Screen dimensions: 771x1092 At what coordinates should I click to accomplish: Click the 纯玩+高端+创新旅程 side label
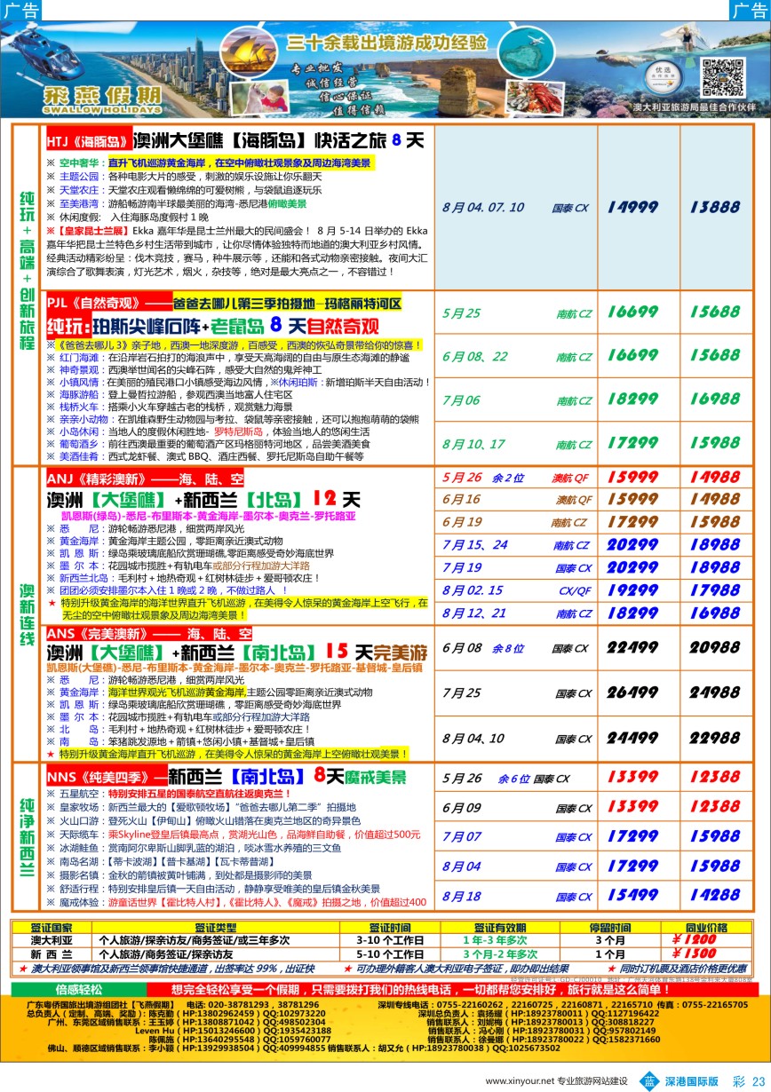27,272
